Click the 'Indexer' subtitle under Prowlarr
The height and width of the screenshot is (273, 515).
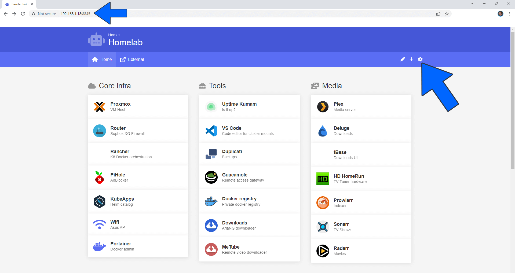[340, 206]
